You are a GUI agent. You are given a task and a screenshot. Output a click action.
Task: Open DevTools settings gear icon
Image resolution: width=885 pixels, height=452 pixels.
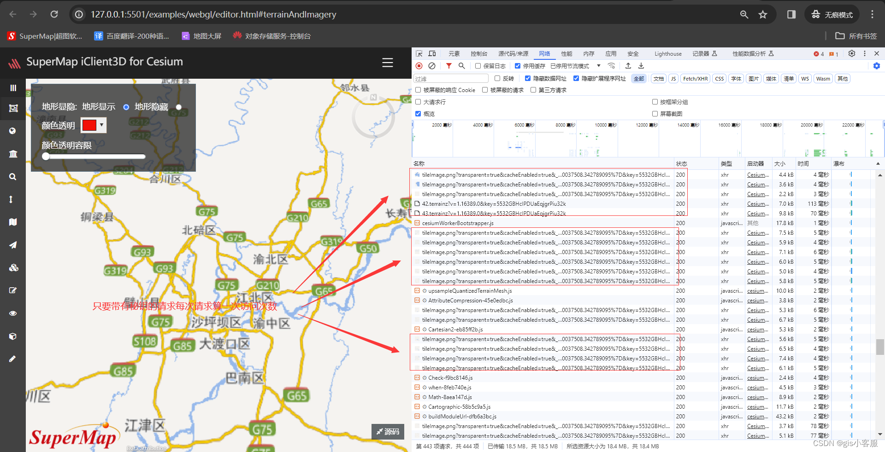click(x=852, y=53)
